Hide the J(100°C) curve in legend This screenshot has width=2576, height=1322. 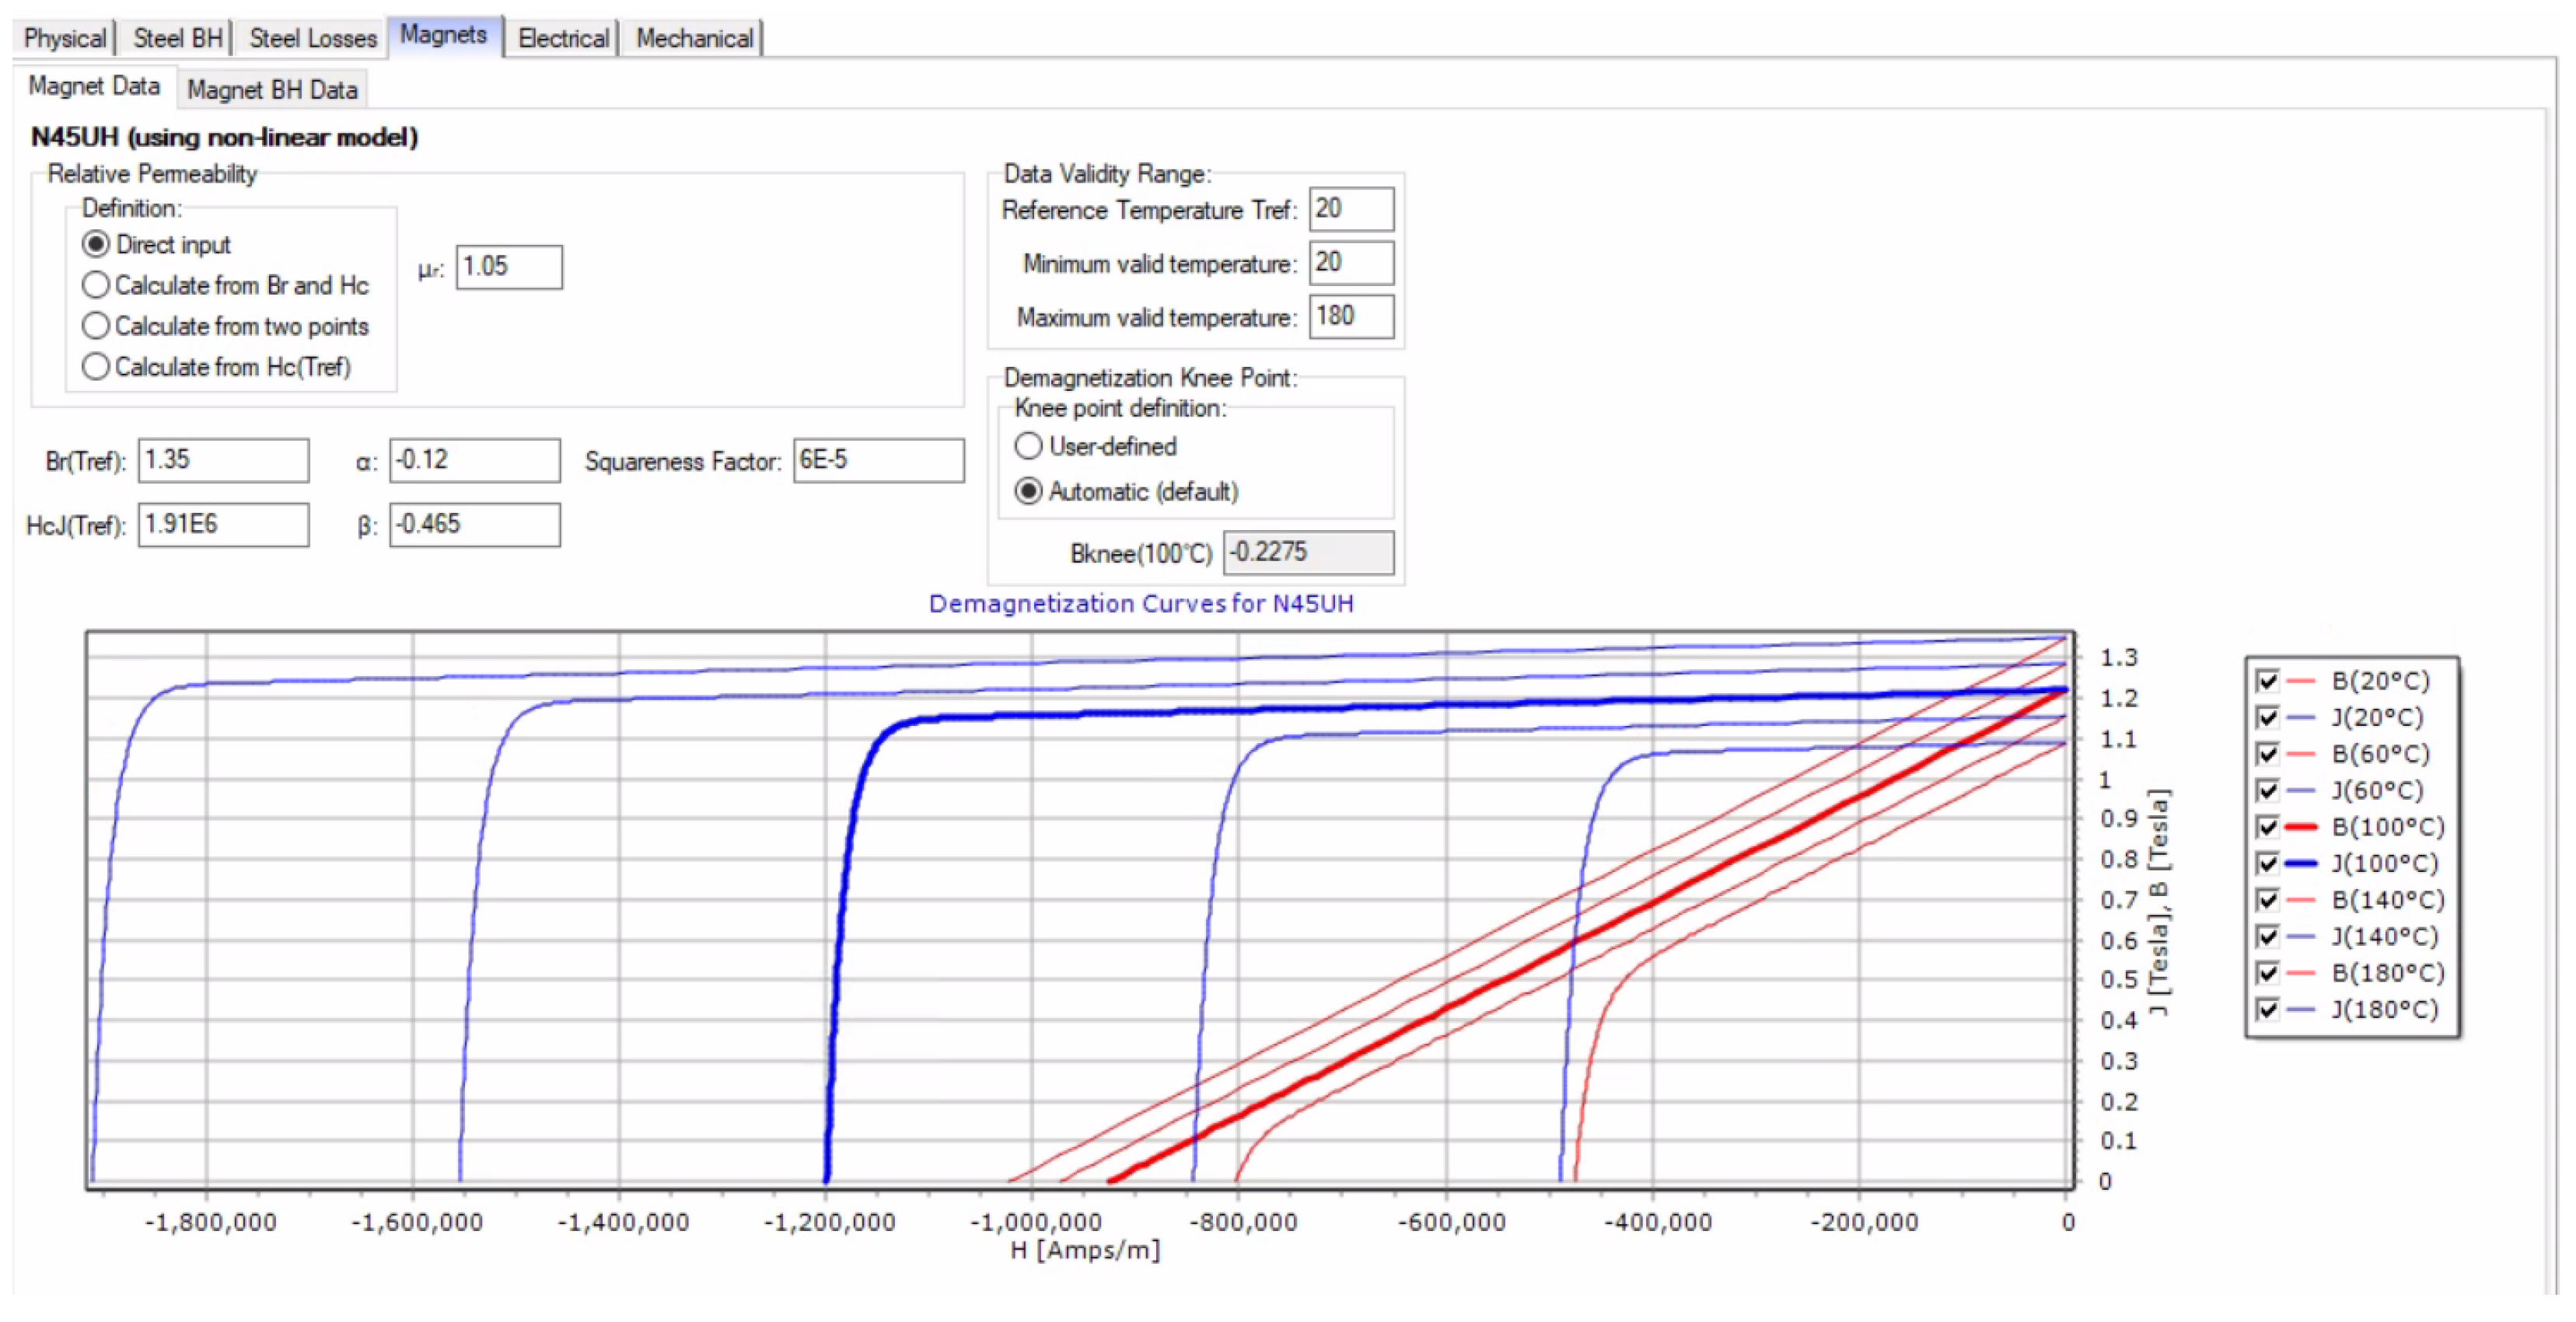[2267, 863]
